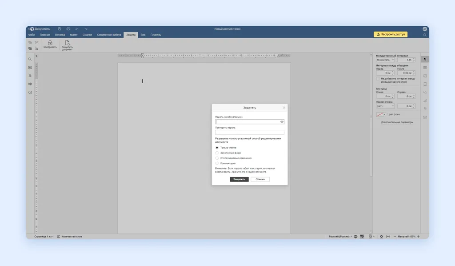Click the Настроить доступ button

coord(391,34)
